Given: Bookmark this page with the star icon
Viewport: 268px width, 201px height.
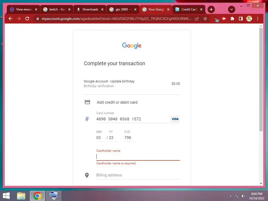Looking at the screenshot, I should click(205, 19).
